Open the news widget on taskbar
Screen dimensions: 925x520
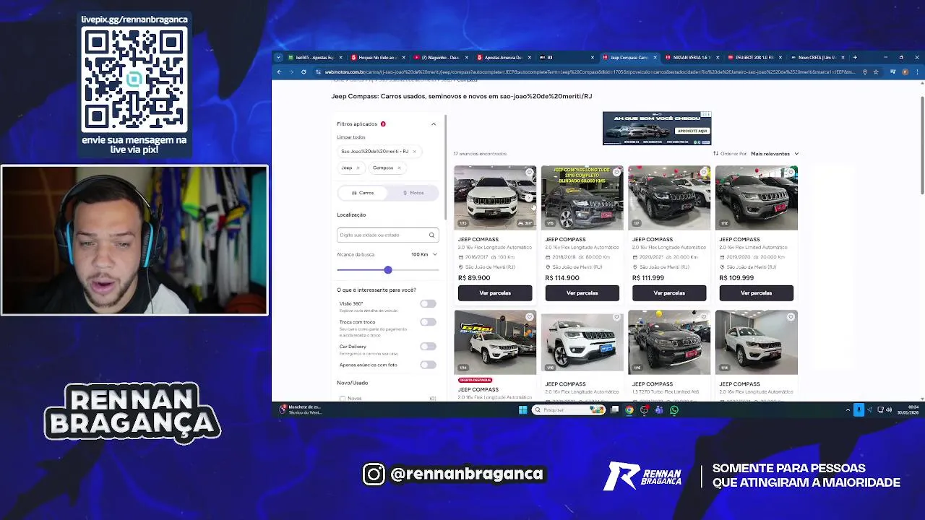[302, 409]
